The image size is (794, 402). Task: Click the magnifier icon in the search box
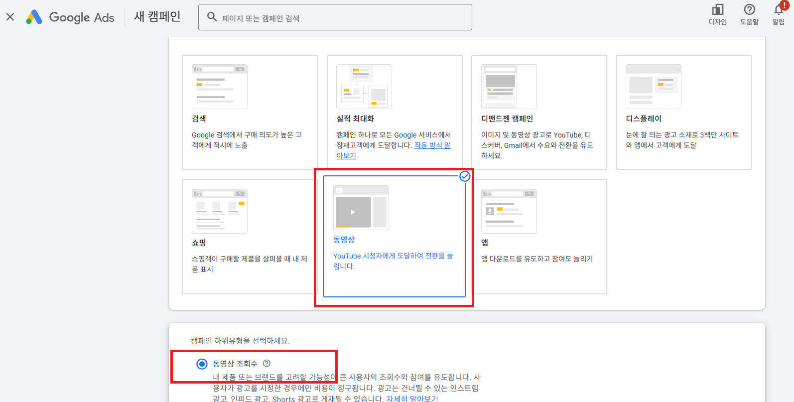212,17
